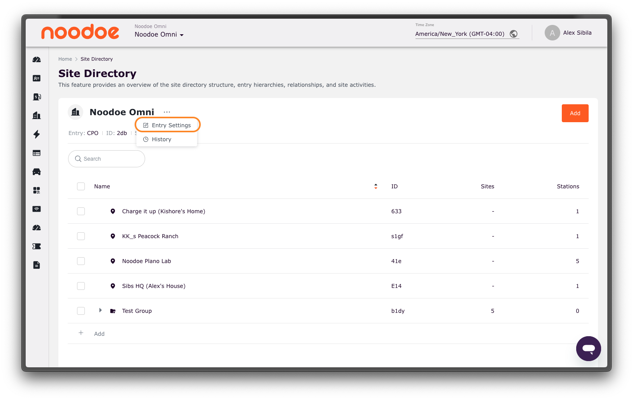Check the Test Group checkbox

(x=81, y=311)
